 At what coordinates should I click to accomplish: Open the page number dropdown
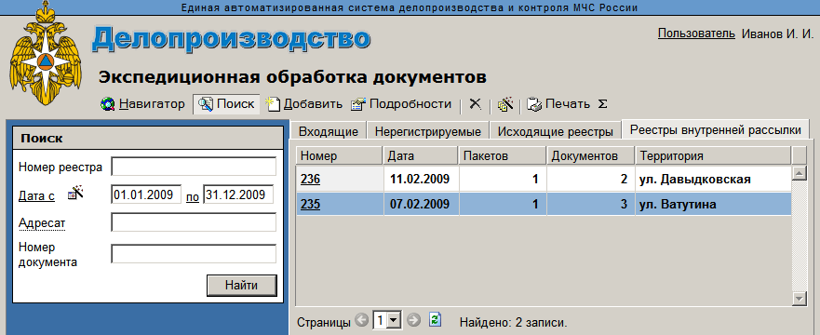394,320
